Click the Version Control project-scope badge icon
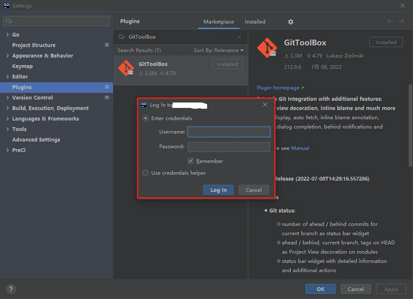The image size is (413, 299). (x=107, y=98)
